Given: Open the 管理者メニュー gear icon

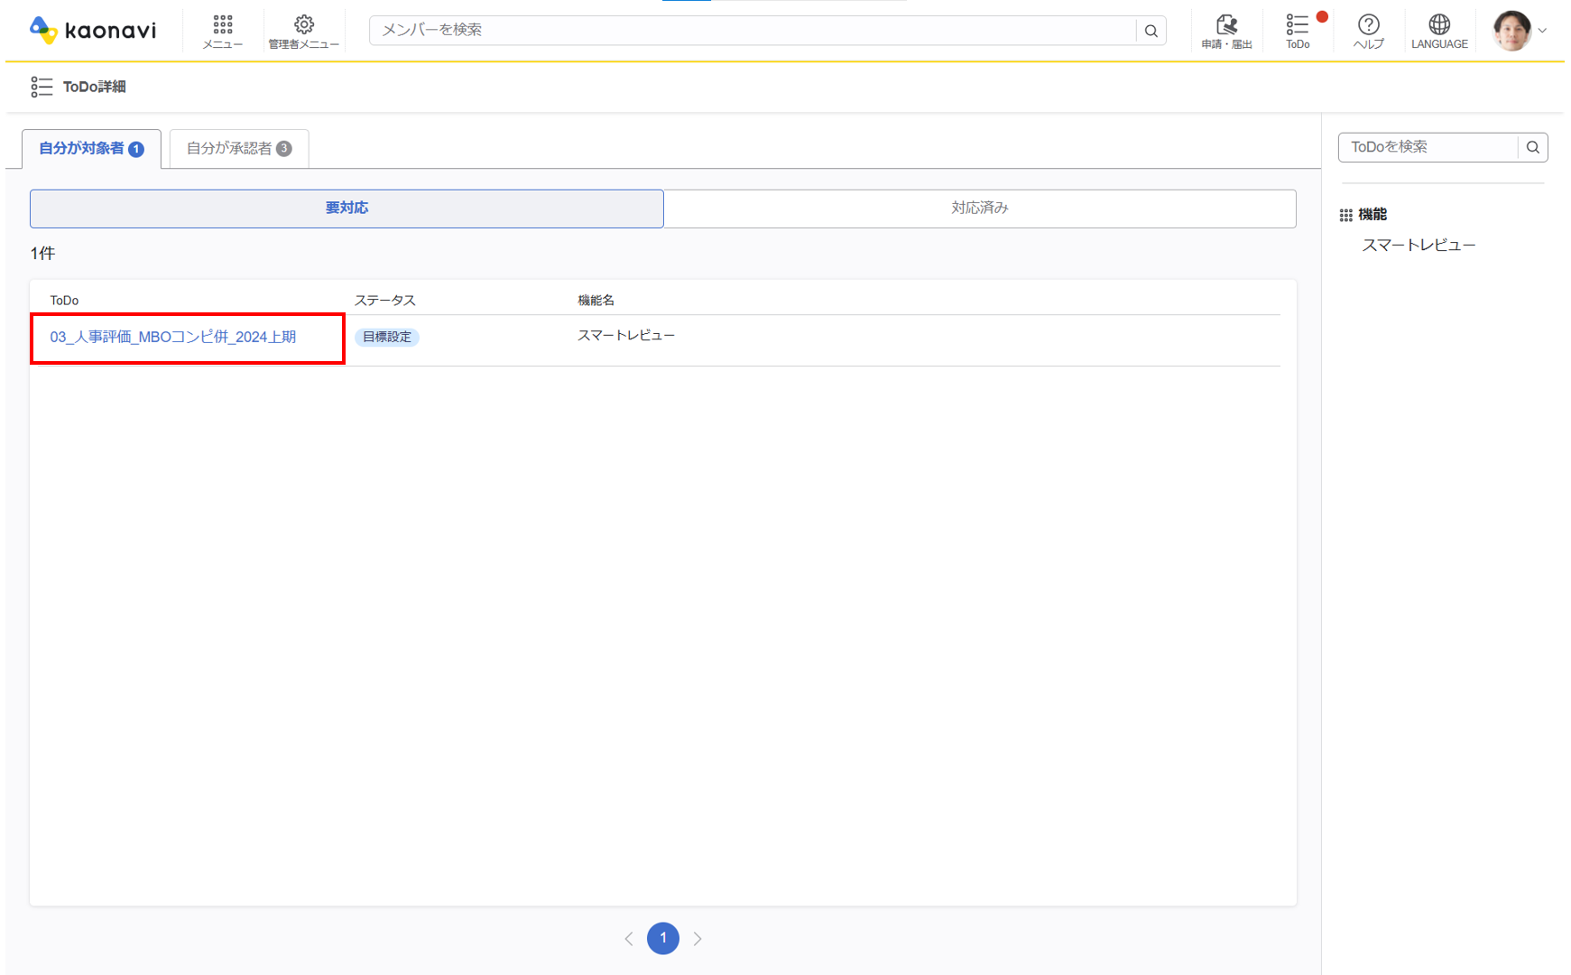Looking at the screenshot, I should click(x=303, y=31).
